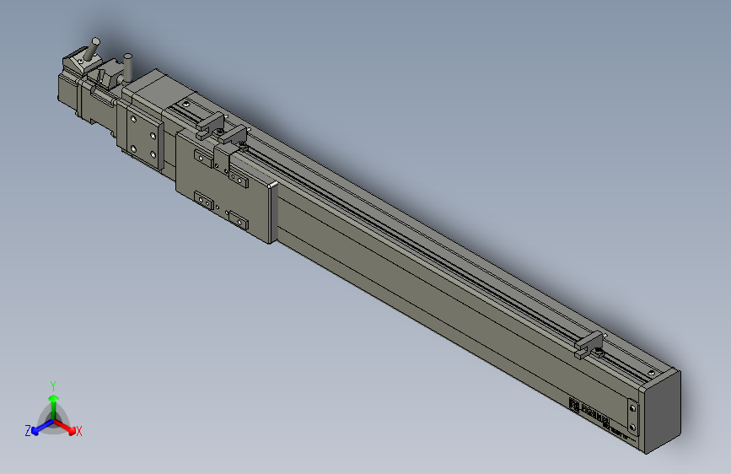The width and height of the screenshot is (731, 474).
Task: Click the blue Z axis of the triad
Action: [42, 427]
